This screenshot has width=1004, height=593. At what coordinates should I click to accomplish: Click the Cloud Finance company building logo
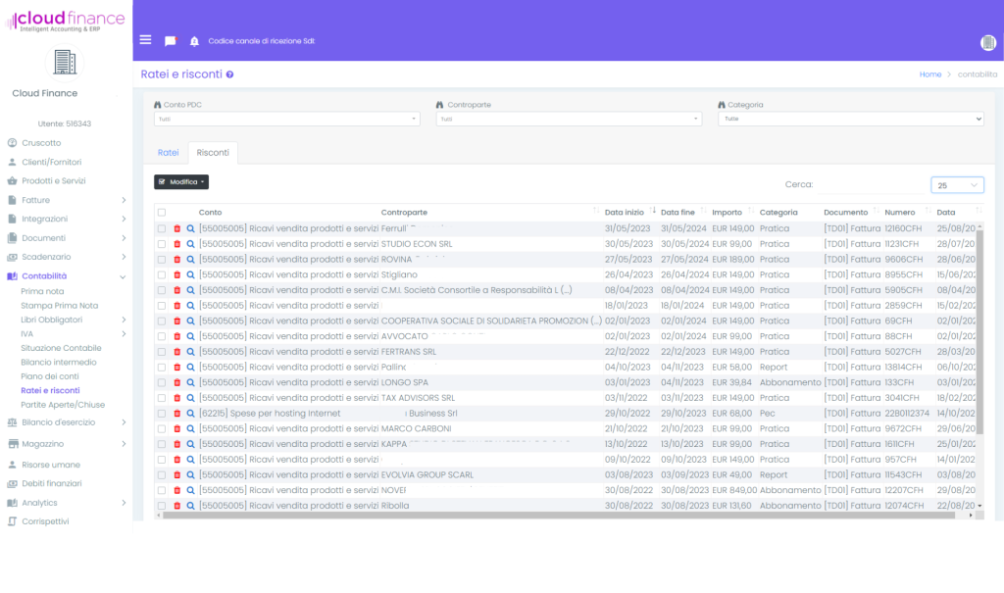[65, 63]
